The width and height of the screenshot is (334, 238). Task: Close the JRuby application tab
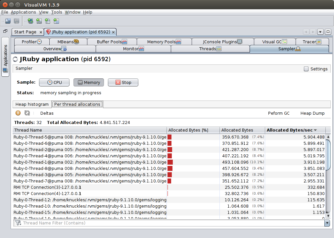point(113,32)
